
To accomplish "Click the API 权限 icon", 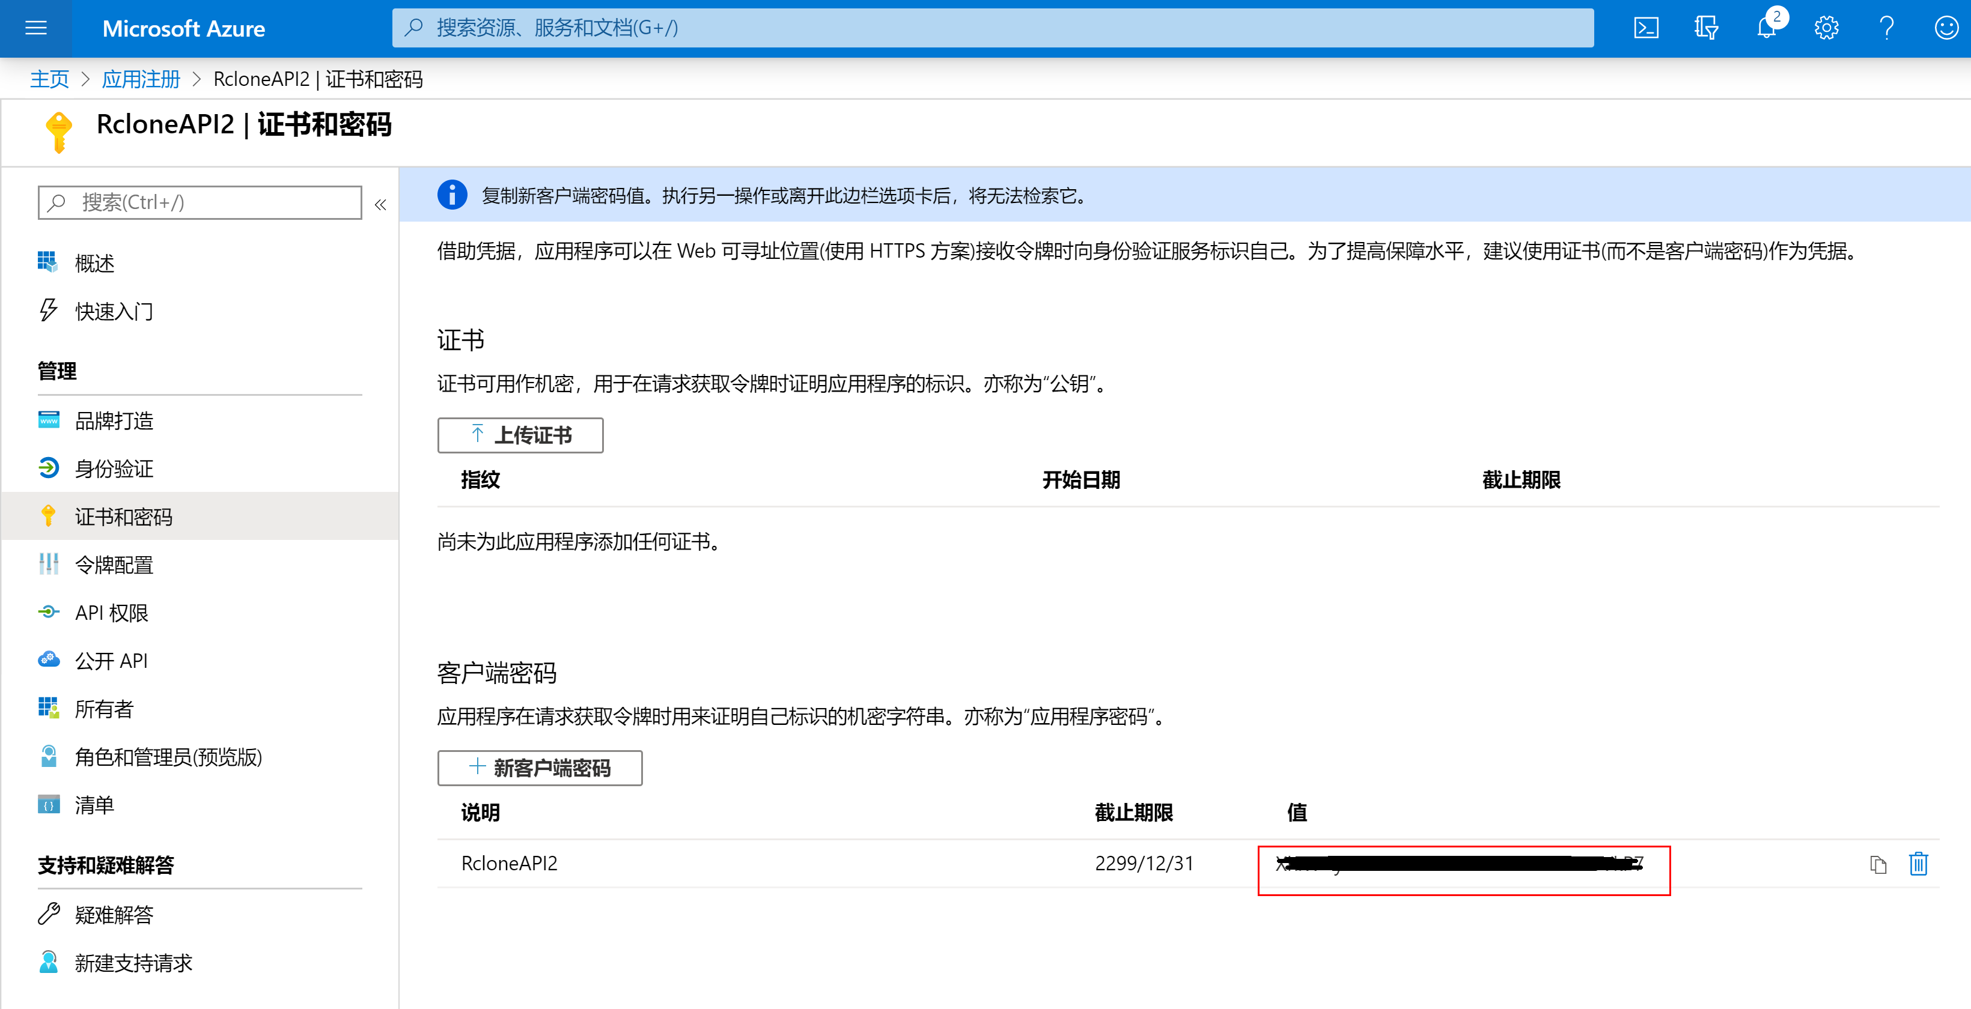I will 48,612.
